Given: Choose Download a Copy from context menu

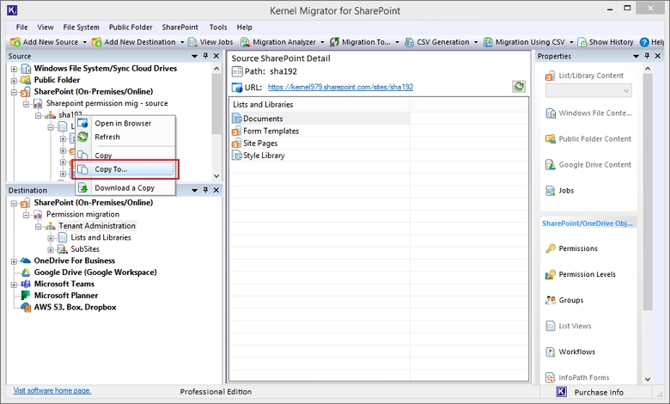Looking at the screenshot, I should [125, 187].
